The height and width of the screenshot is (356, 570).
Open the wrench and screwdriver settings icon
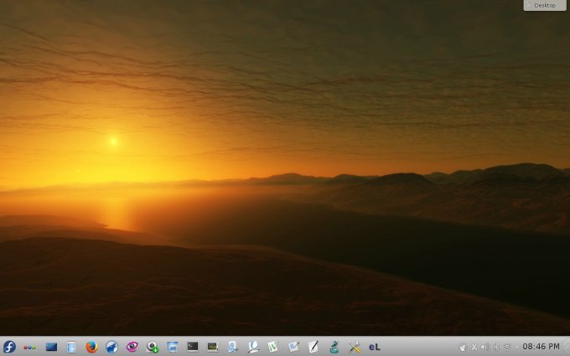click(354, 347)
